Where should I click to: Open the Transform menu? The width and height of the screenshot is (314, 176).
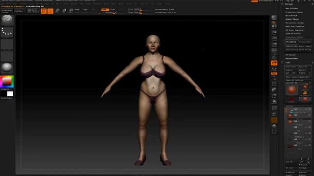[144, 4]
